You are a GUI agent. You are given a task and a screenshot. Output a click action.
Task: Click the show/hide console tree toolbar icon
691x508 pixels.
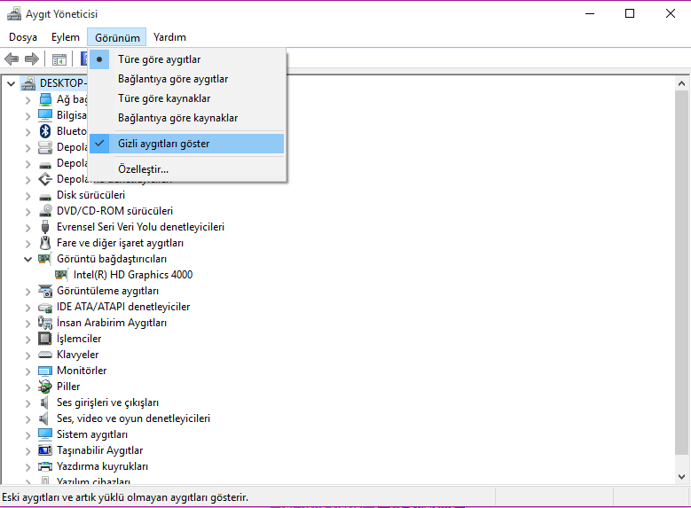pyautogui.click(x=59, y=59)
